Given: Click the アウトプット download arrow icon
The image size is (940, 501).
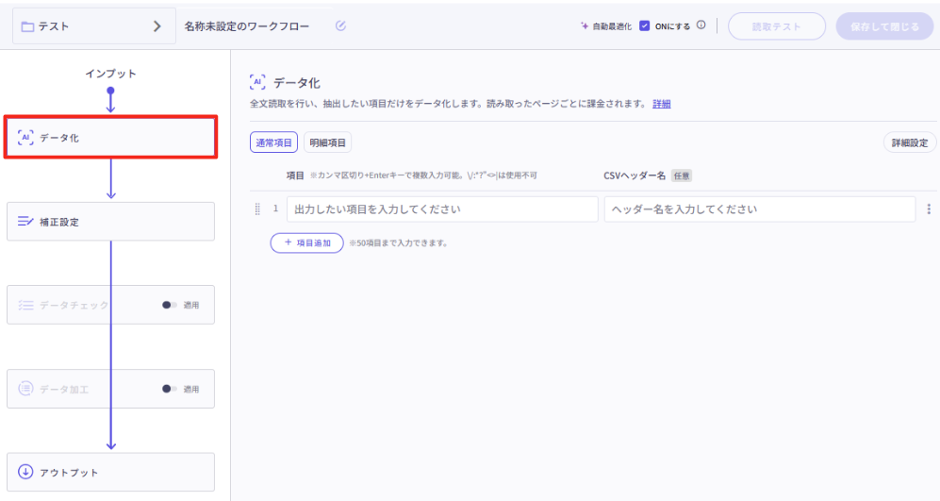Looking at the screenshot, I should (25, 472).
